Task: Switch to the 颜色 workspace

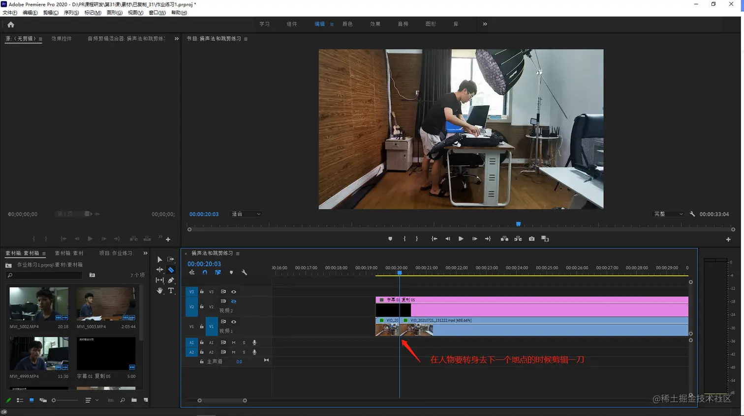Action: click(x=347, y=24)
